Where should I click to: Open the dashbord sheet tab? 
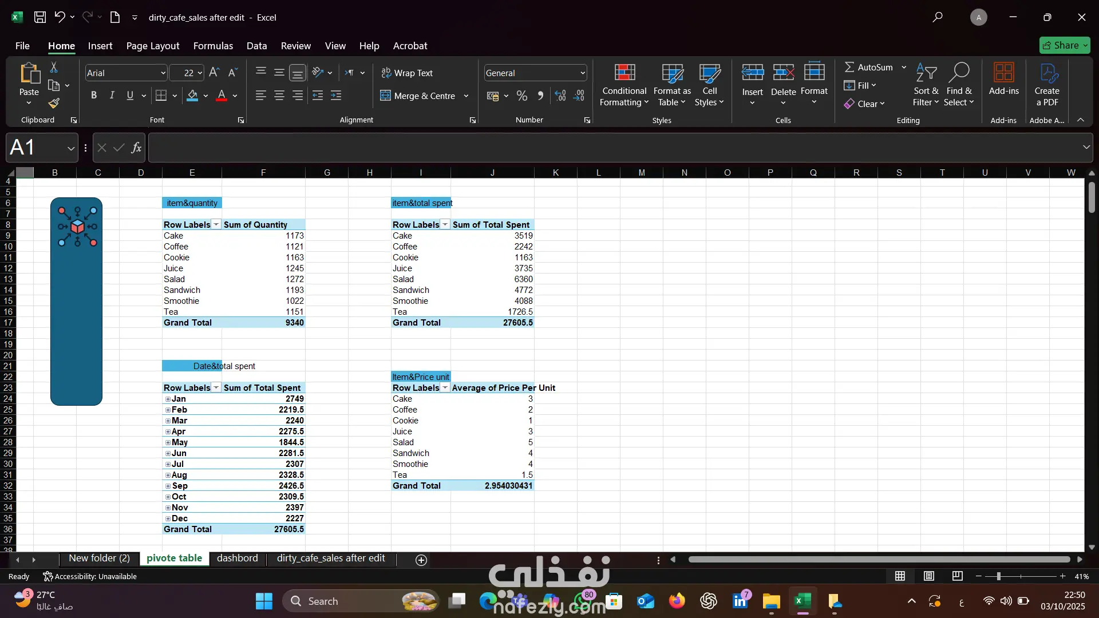[238, 558]
